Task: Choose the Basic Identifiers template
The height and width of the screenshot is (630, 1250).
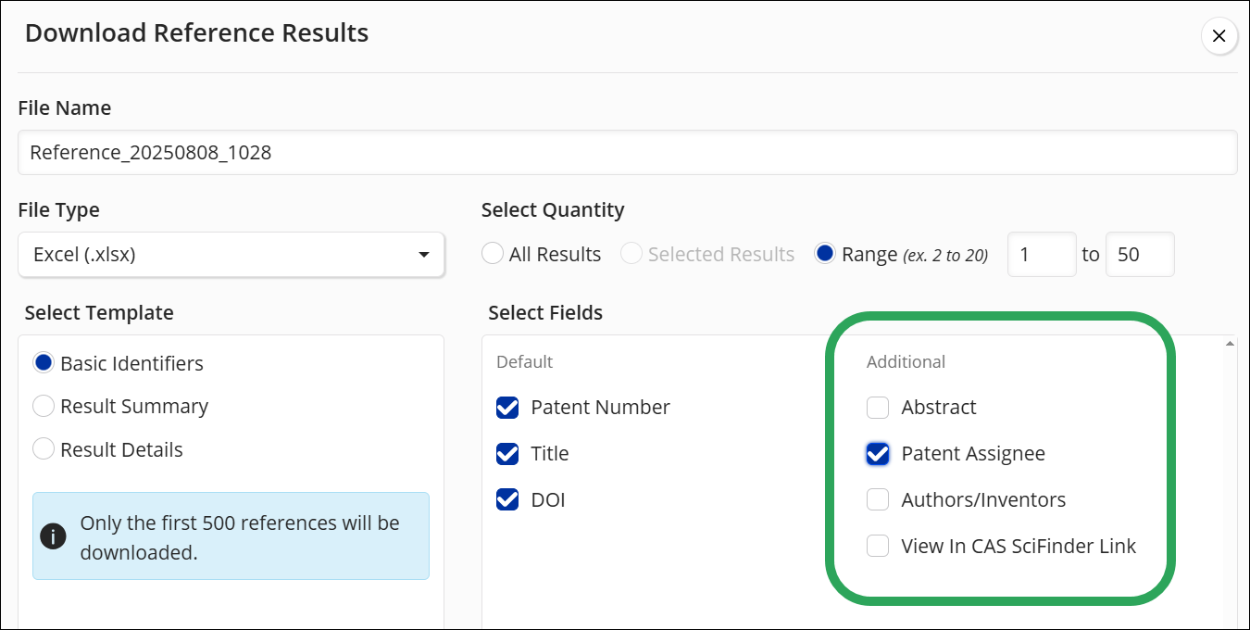Action: [x=44, y=362]
